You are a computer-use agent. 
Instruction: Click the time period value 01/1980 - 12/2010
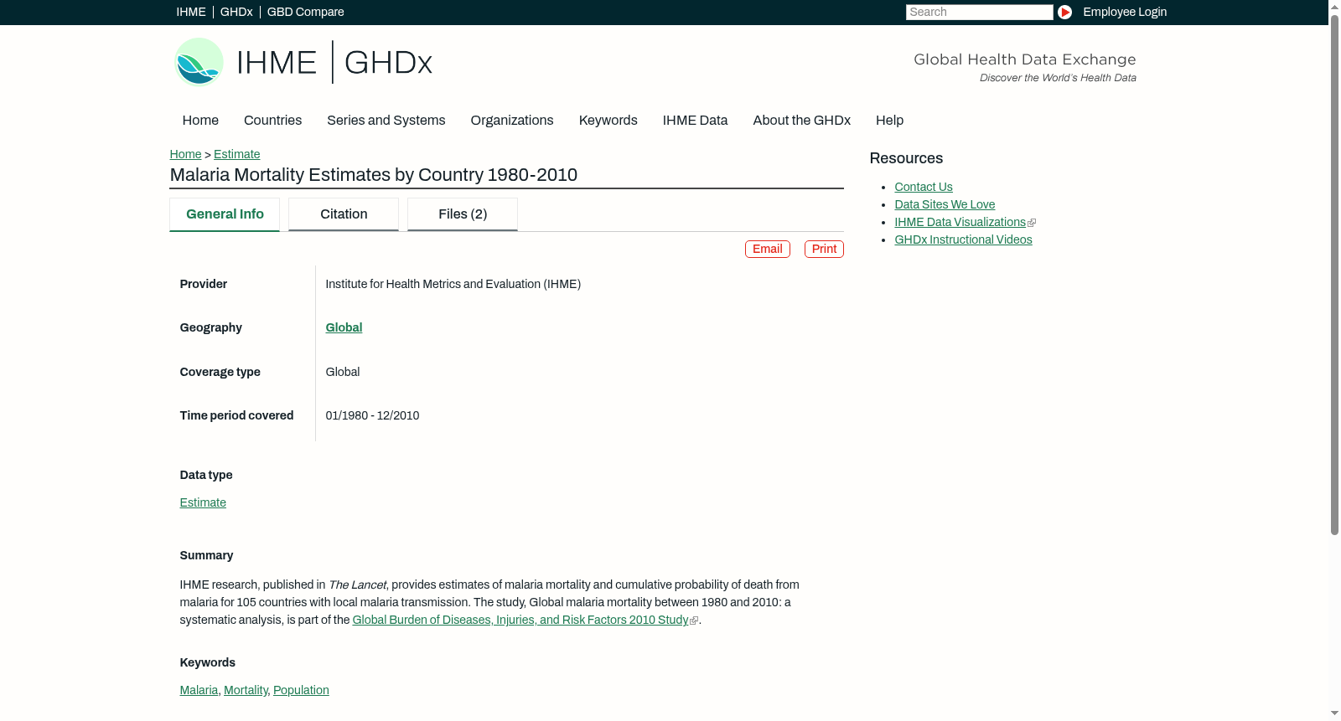pyautogui.click(x=372, y=415)
